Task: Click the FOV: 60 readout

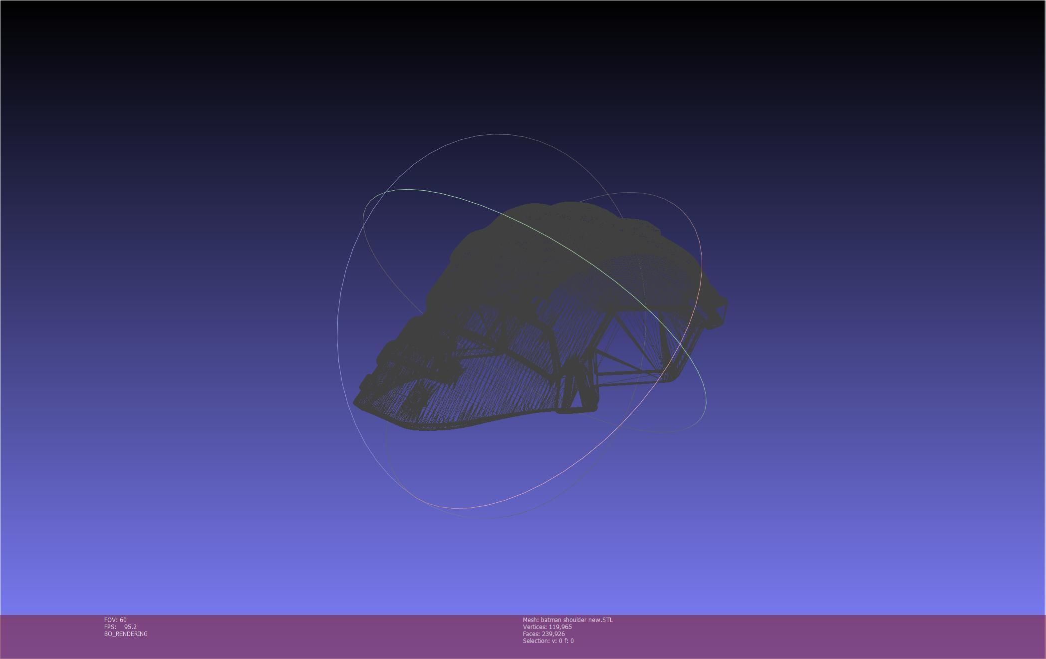Action: point(115,620)
